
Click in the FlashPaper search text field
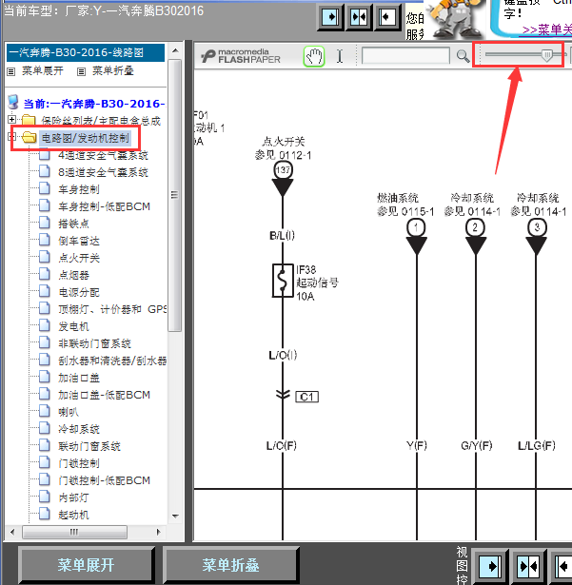click(405, 56)
